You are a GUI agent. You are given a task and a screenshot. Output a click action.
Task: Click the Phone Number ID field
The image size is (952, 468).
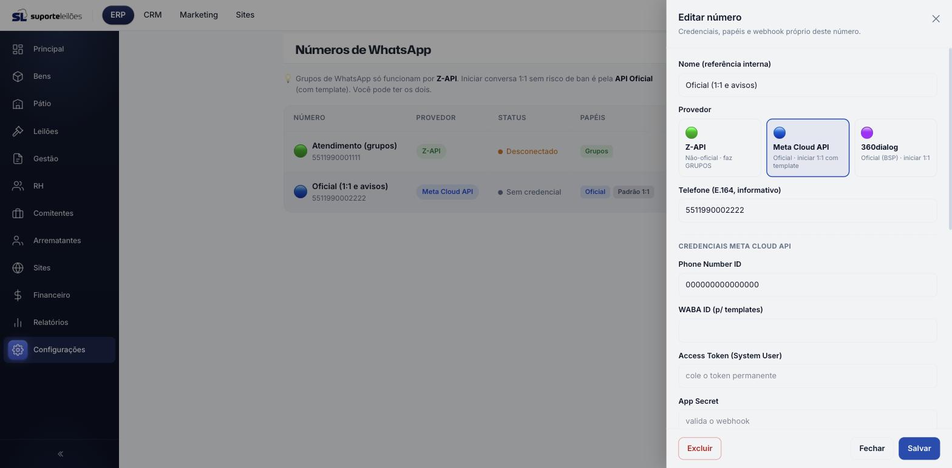point(807,285)
